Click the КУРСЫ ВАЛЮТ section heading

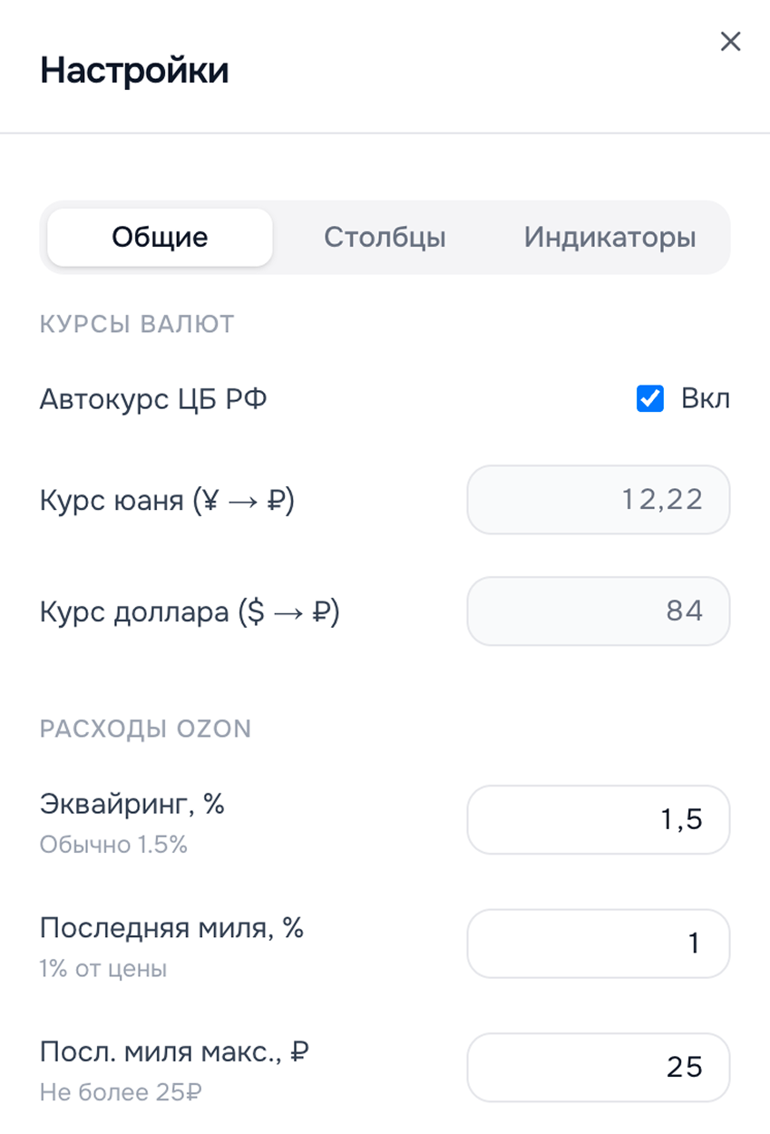pyautogui.click(x=137, y=324)
